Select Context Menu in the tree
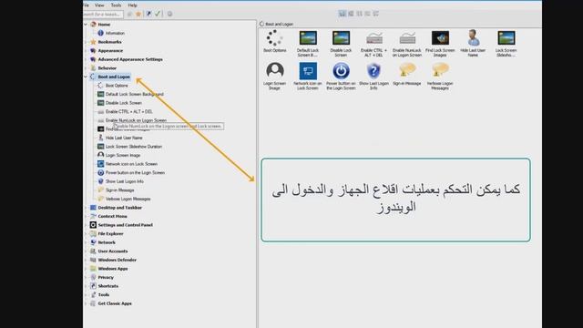Screen dimensions: 583x328 pyautogui.click(x=112, y=216)
